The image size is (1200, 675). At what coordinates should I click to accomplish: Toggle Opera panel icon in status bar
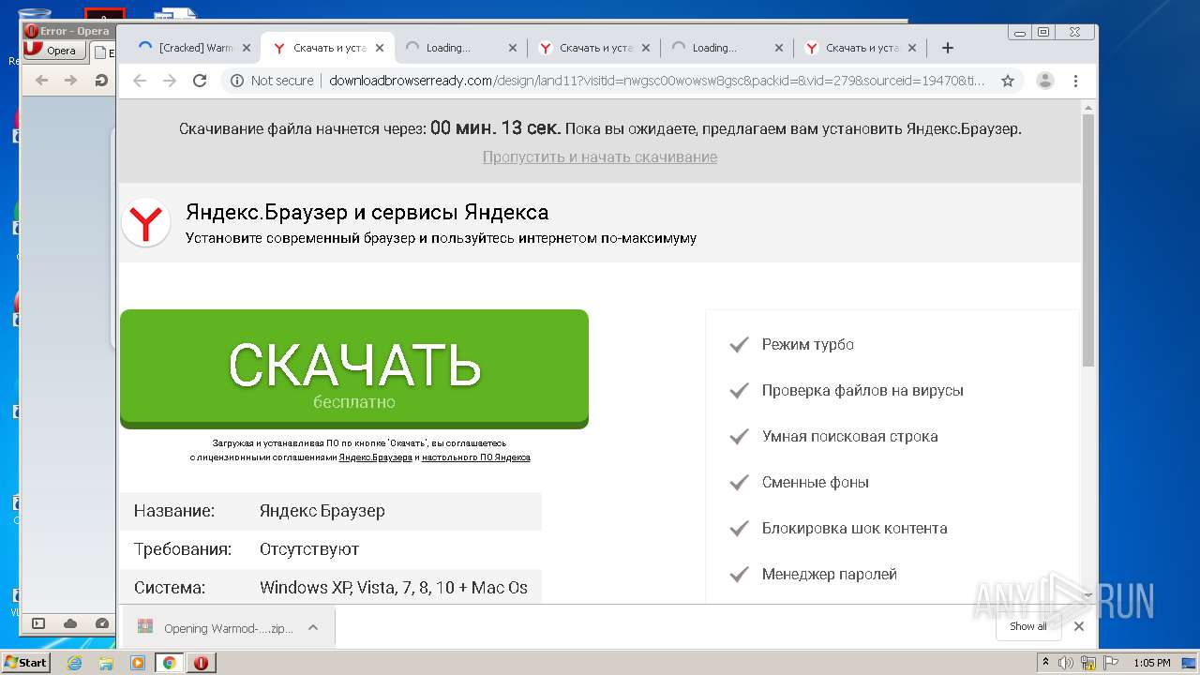[38, 623]
